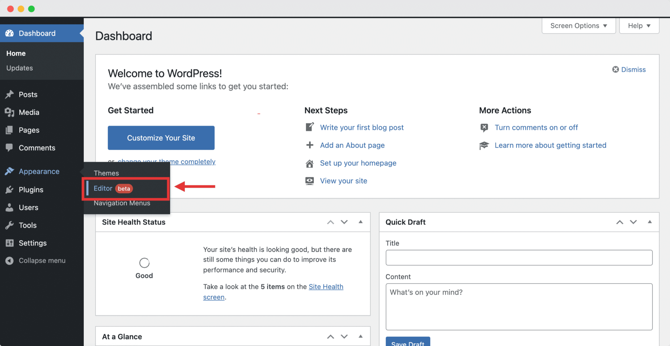Open Navigation Menus from Appearance submenu
This screenshot has width=670, height=346.
point(122,203)
